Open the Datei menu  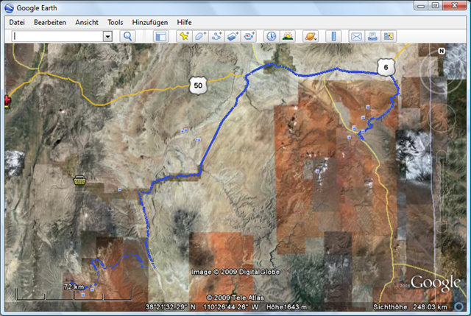coord(17,22)
